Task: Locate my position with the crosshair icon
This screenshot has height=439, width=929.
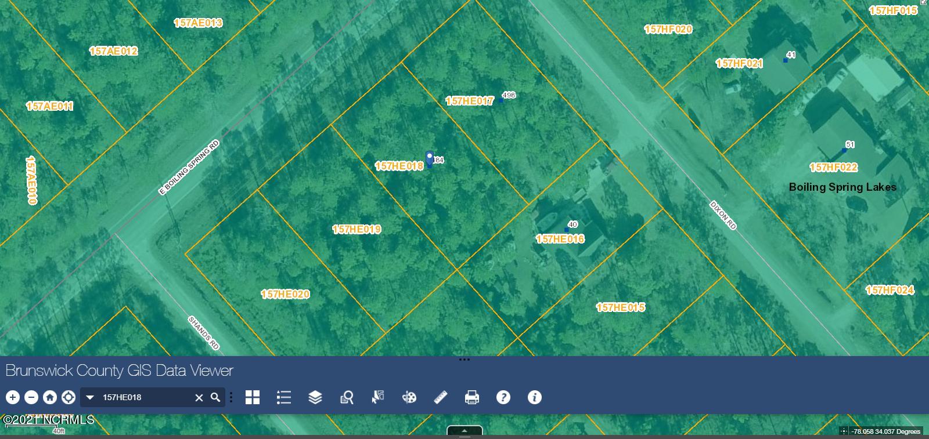Action: [69, 397]
